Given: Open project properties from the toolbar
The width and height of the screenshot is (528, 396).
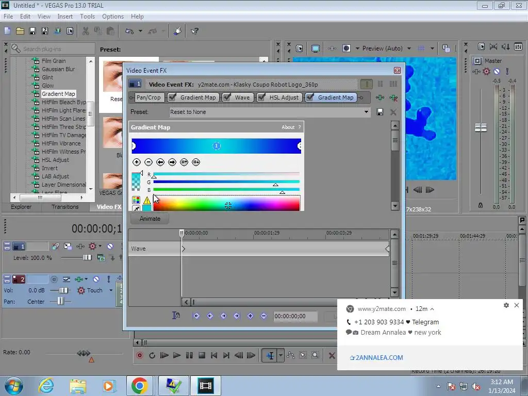Looking at the screenshot, I should coord(70,31).
